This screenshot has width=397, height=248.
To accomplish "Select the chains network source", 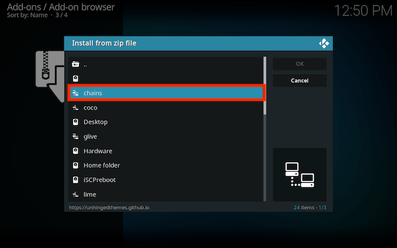I will point(166,93).
